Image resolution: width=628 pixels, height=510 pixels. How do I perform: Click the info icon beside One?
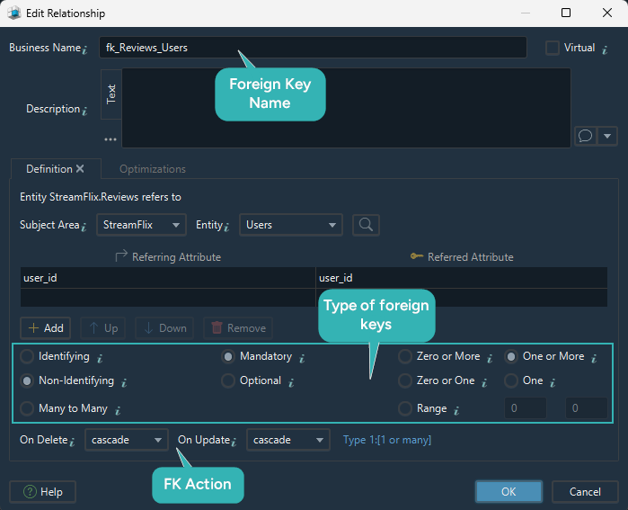tap(553, 382)
